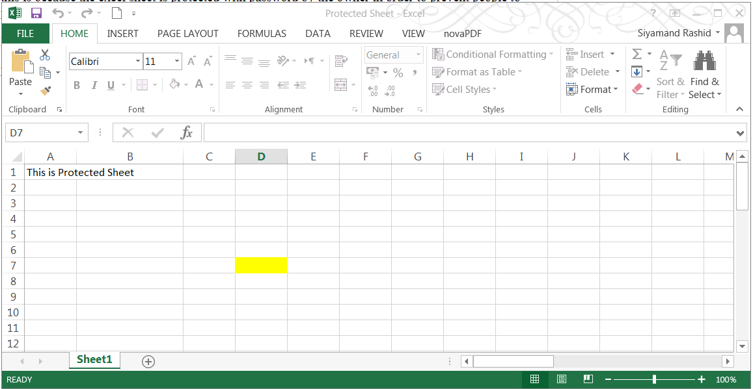Click the Increase Decimal icon
The width and height of the screenshot is (753, 389).
[373, 90]
